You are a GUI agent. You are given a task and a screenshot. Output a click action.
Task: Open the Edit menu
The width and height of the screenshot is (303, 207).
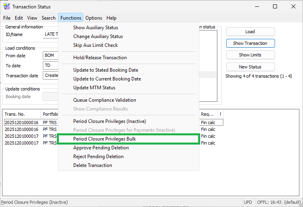click(x=19, y=18)
